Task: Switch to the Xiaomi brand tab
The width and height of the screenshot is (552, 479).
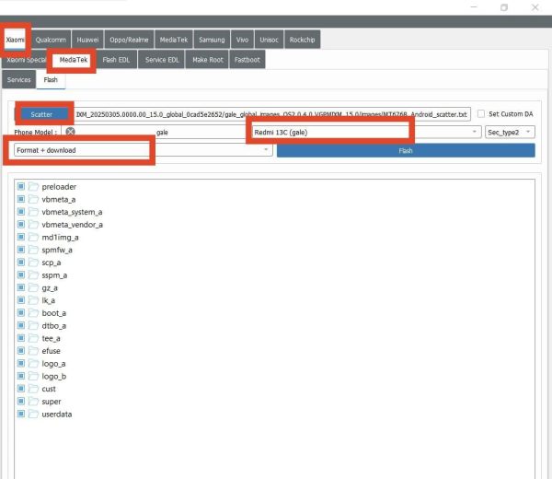Action: click(x=15, y=40)
